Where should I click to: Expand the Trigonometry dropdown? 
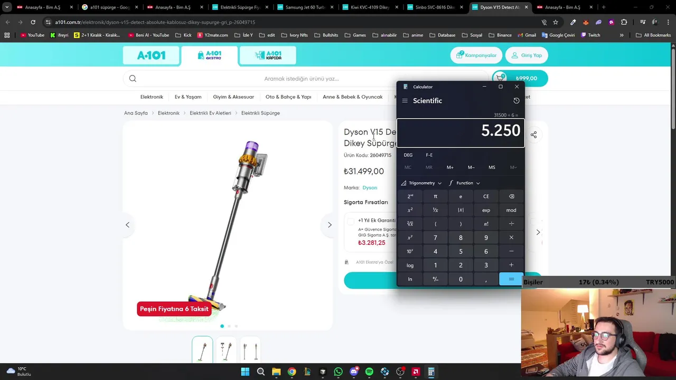421,183
